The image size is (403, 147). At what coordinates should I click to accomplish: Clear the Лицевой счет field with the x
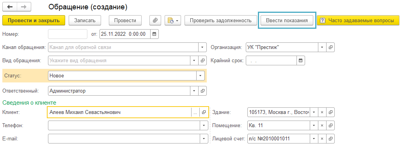pyautogui.click(x=322, y=139)
